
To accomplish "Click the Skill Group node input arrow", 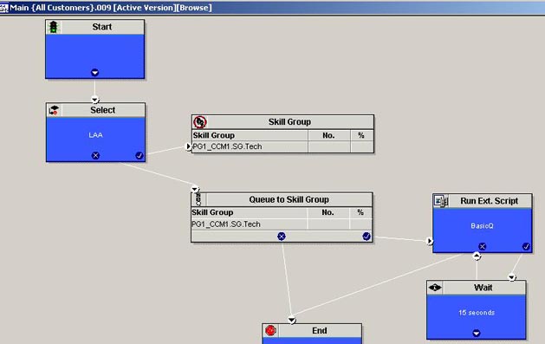I will click(x=188, y=146).
